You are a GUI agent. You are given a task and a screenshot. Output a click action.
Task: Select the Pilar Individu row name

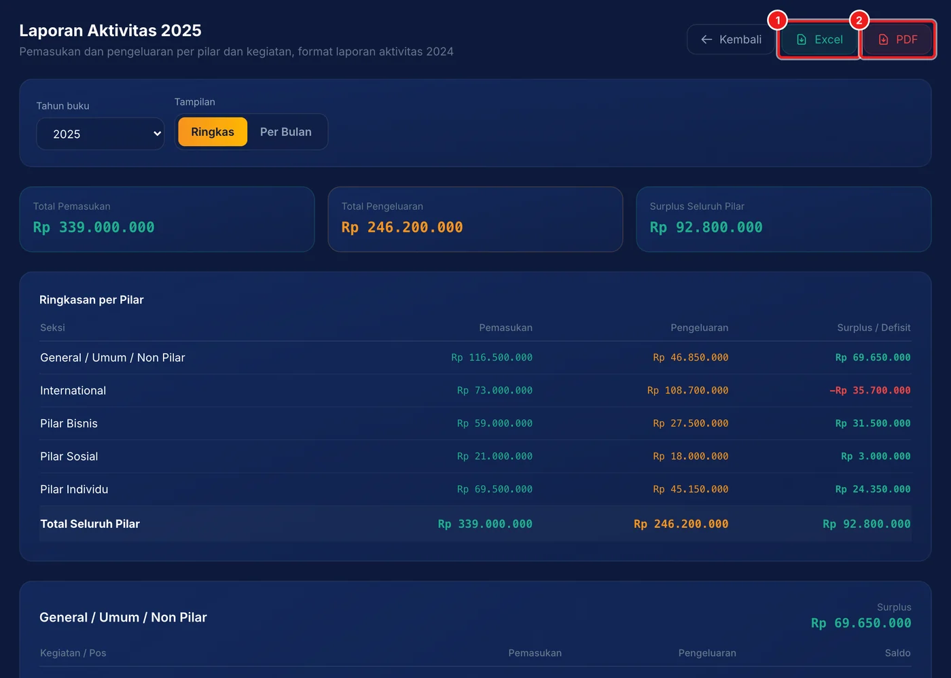[x=74, y=489]
